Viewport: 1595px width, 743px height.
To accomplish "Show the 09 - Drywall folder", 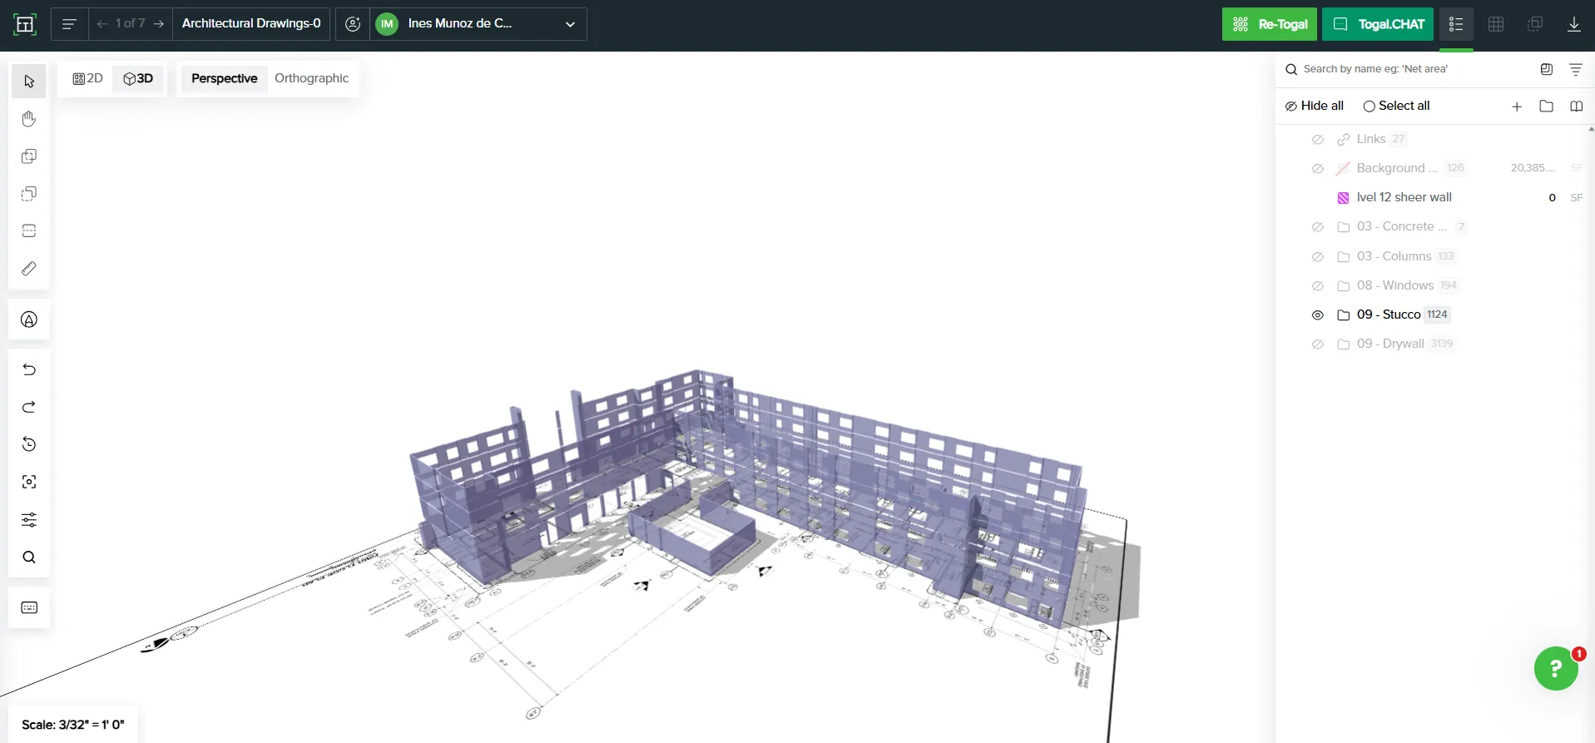I will pos(1318,344).
